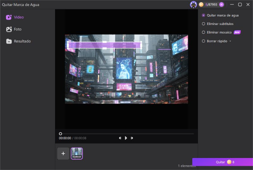Minimize the Quitar Marca de Agua window
Image resolution: width=253 pixels, height=170 pixels.
tap(232, 4)
